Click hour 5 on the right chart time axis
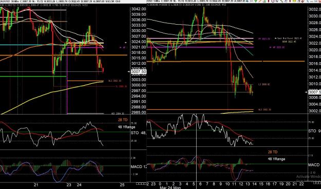The image size is (321, 189). [x=194, y=184]
